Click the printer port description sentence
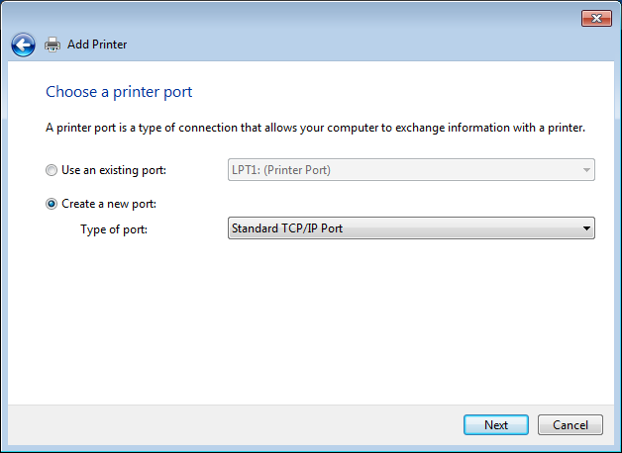Viewport: 622px width, 453px height. pyautogui.click(x=316, y=128)
